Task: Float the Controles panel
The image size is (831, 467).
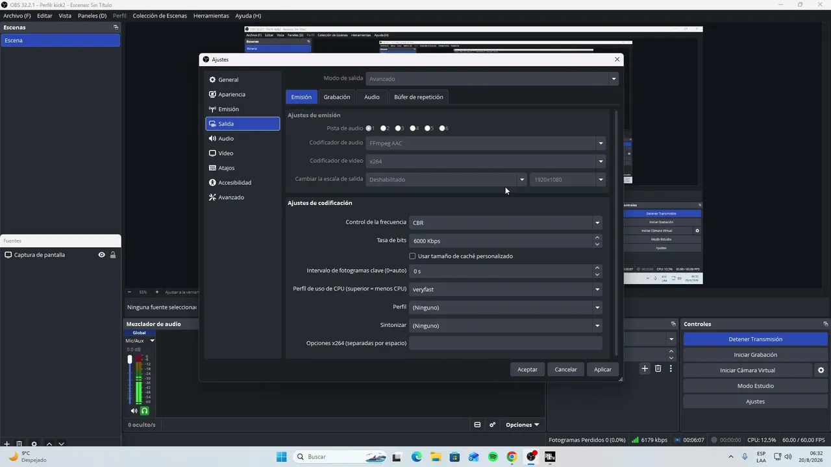Action: click(826, 324)
